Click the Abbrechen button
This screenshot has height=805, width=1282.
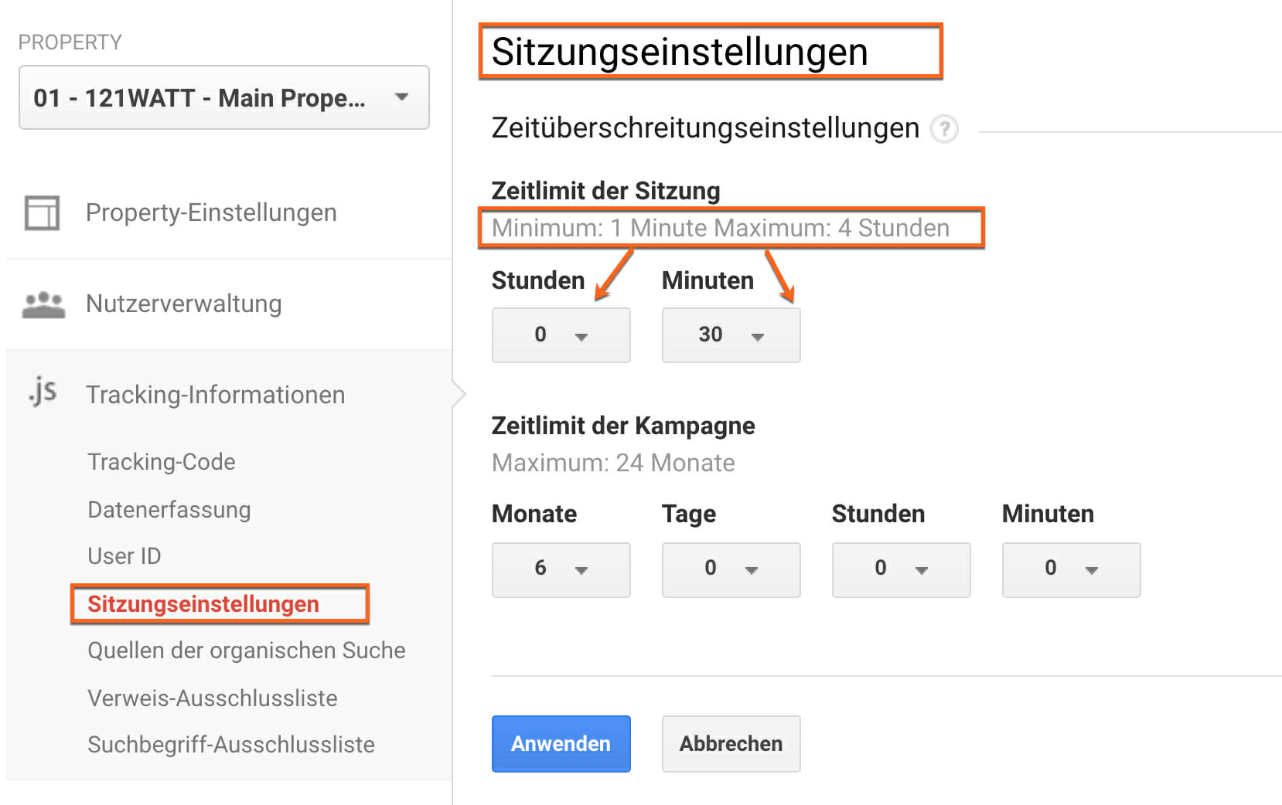pyautogui.click(x=730, y=743)
